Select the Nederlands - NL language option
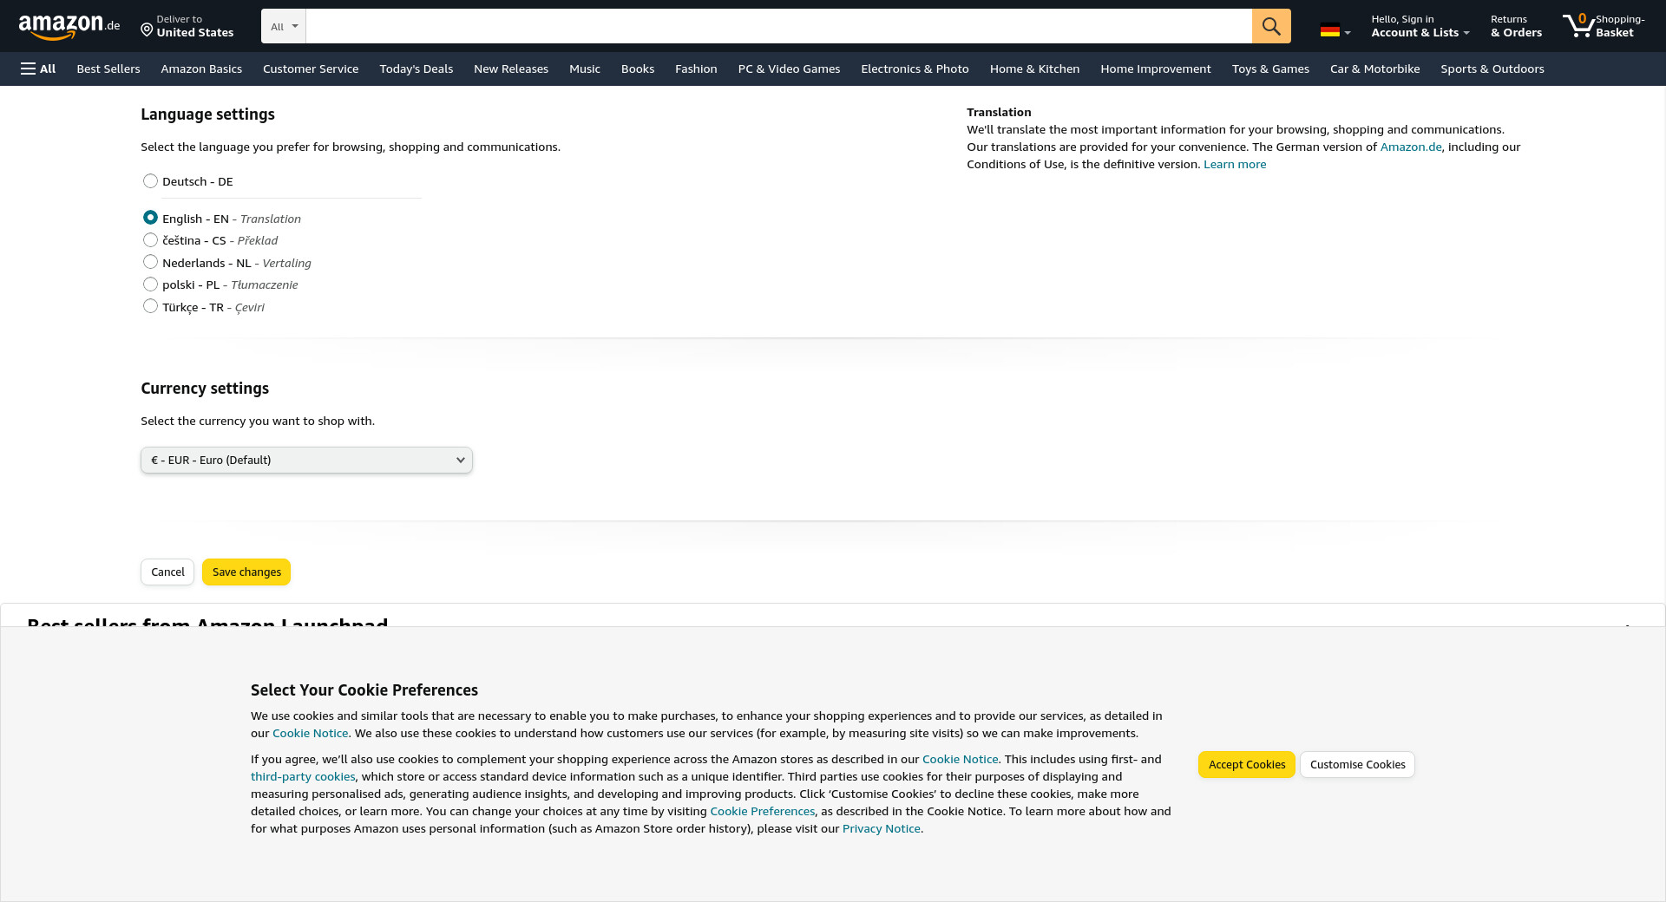Image resolution: width=1666 pixels, height=902 pixels. point(151,262)
